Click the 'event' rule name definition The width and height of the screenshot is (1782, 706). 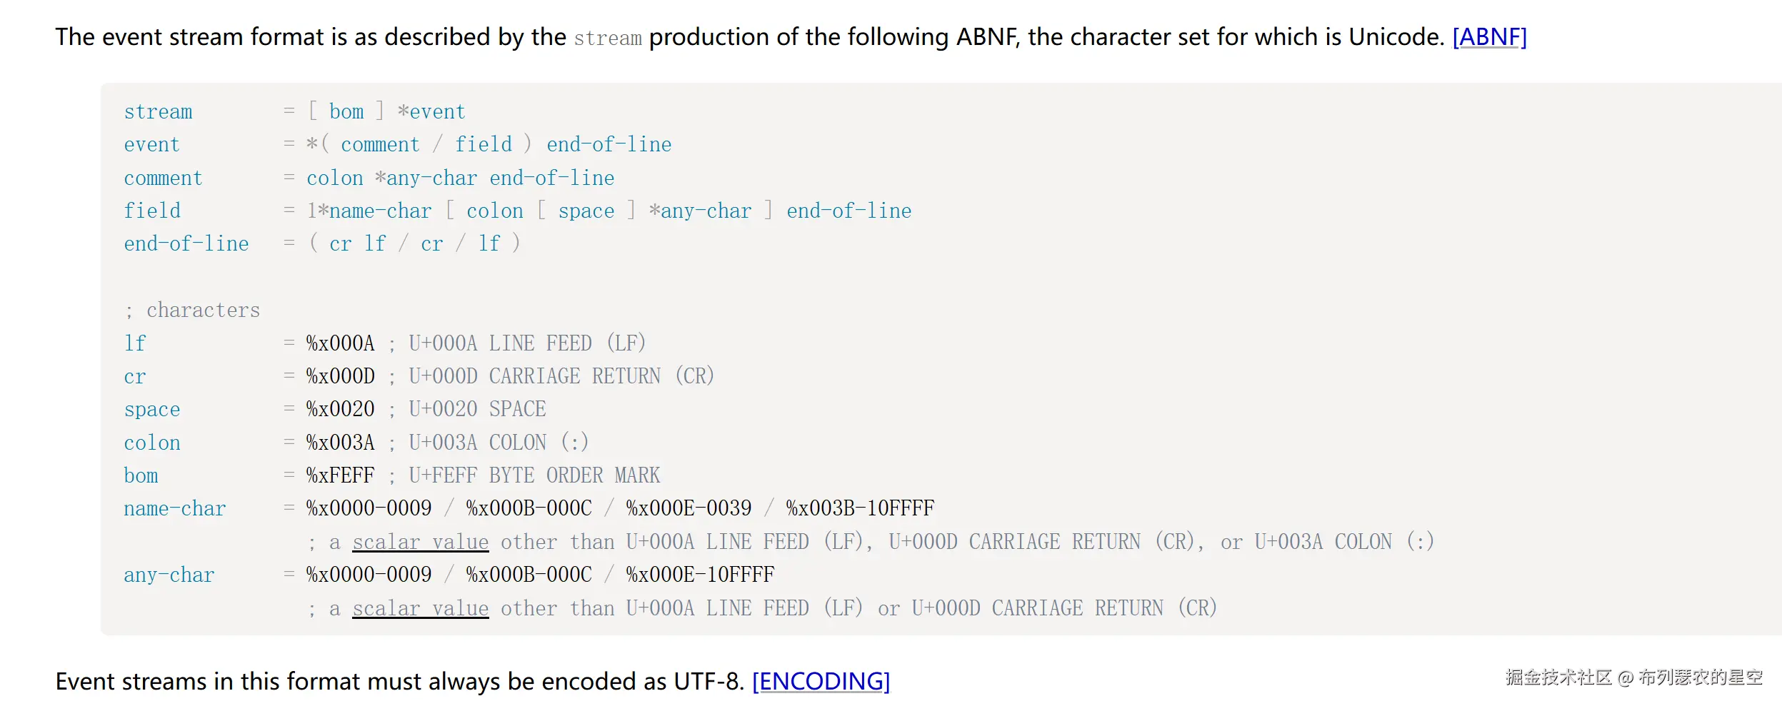(152, 144)
